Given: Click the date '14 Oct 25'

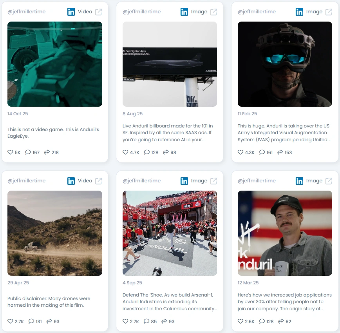Looking at the screenshot, I should (18, 114).
